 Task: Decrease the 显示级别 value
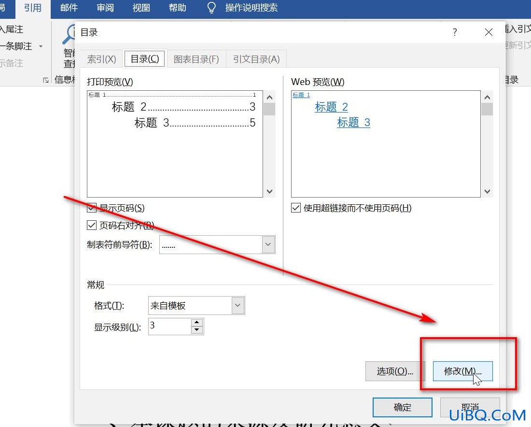197,330
